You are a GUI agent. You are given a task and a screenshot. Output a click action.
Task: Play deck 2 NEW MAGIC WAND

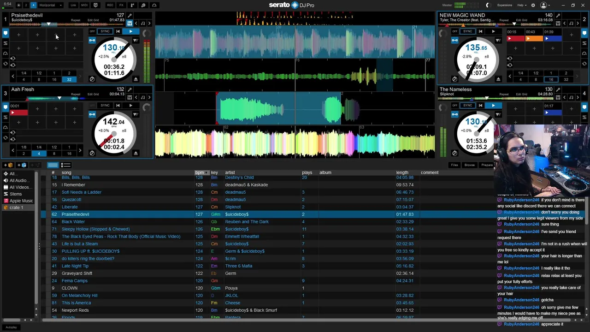coord(493,31)
